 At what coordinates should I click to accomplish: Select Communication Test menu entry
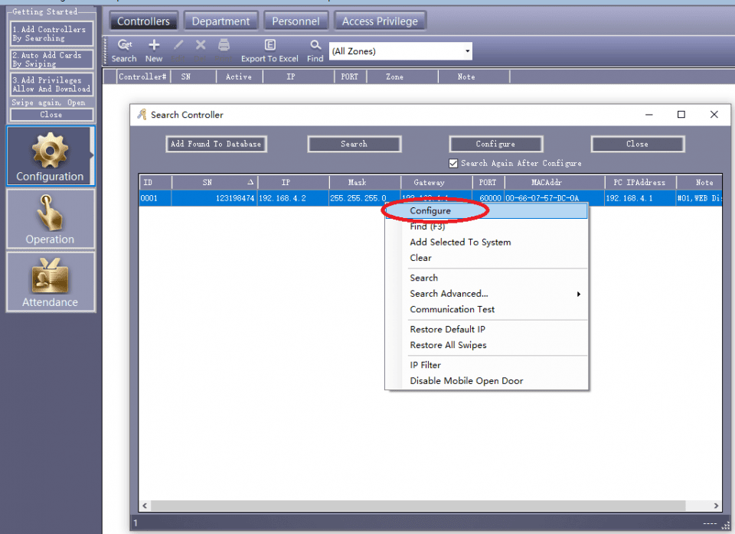pyautogui.click(x=452, y=309)
